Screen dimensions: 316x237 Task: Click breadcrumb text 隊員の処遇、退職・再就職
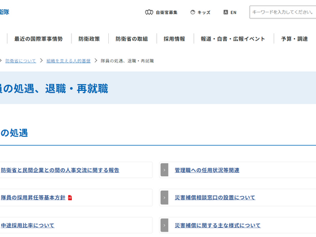point(127,61)
